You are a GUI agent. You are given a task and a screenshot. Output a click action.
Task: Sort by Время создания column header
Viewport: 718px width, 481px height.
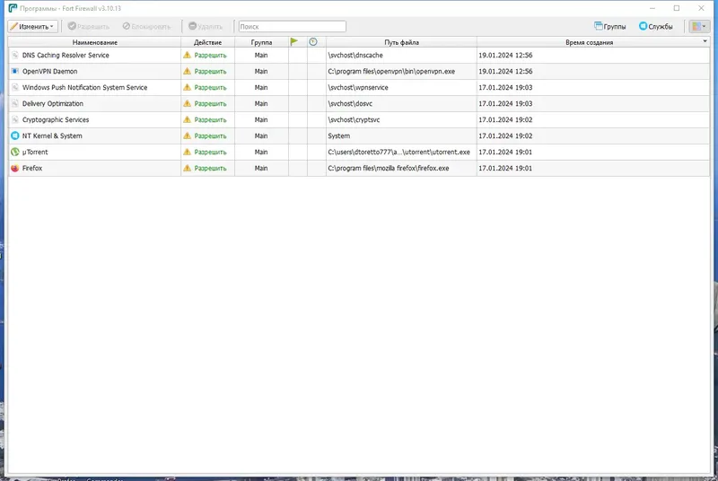tap(590, 42)
